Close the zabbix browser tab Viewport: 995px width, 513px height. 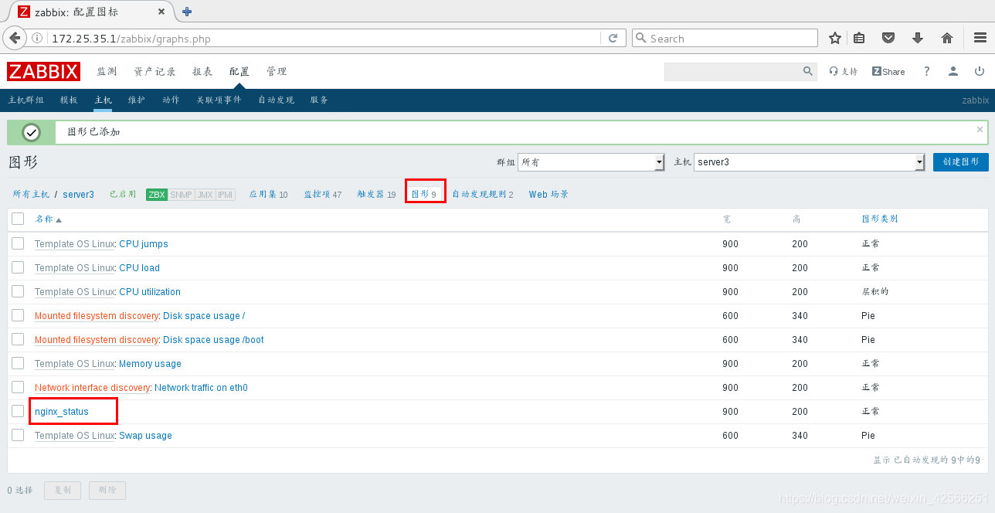pos(161,12)
